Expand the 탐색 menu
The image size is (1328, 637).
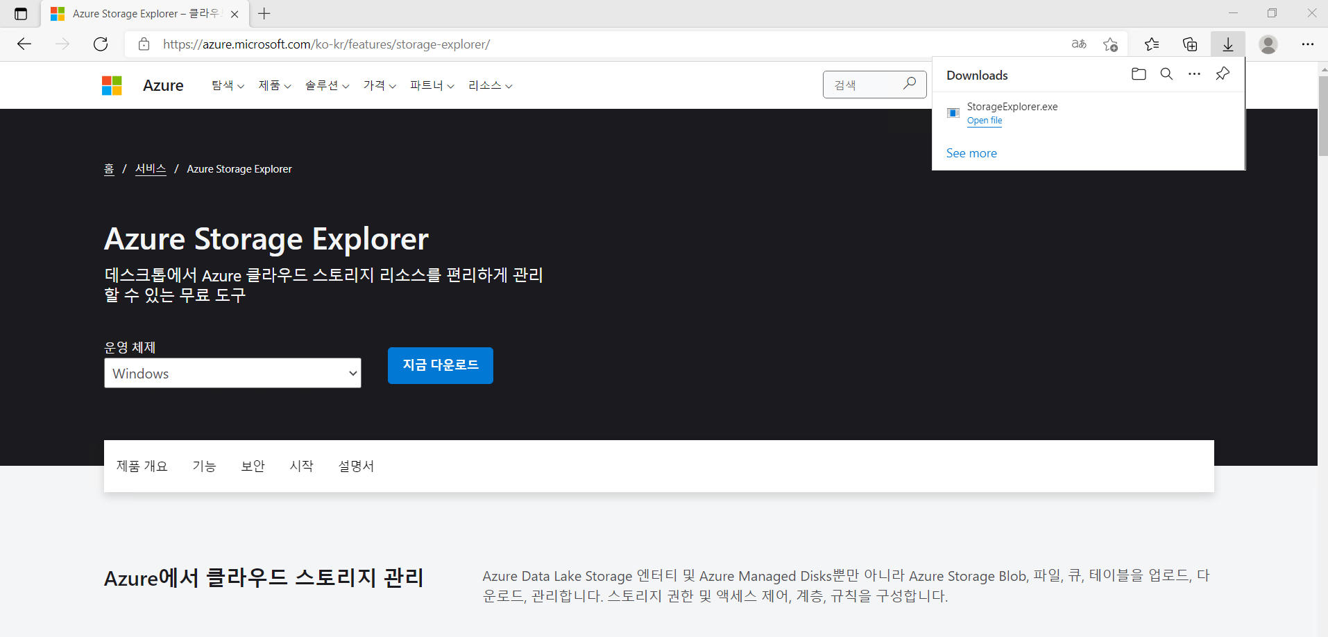[x=228, y=85]
